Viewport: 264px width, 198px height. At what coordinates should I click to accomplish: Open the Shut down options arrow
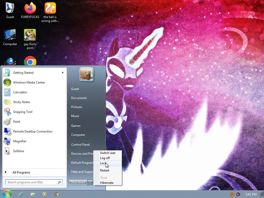(x=90, y=182)
